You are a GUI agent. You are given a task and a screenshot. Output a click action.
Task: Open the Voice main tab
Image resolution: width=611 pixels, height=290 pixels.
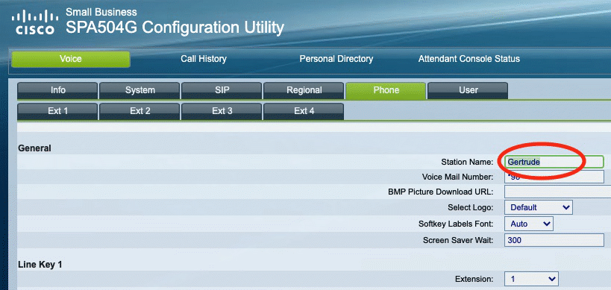coord(71,59)
